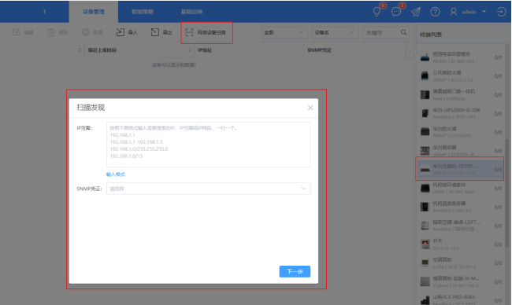
Task: Close the 扫描发现 dialog with X
Action: tap(310, 108)
